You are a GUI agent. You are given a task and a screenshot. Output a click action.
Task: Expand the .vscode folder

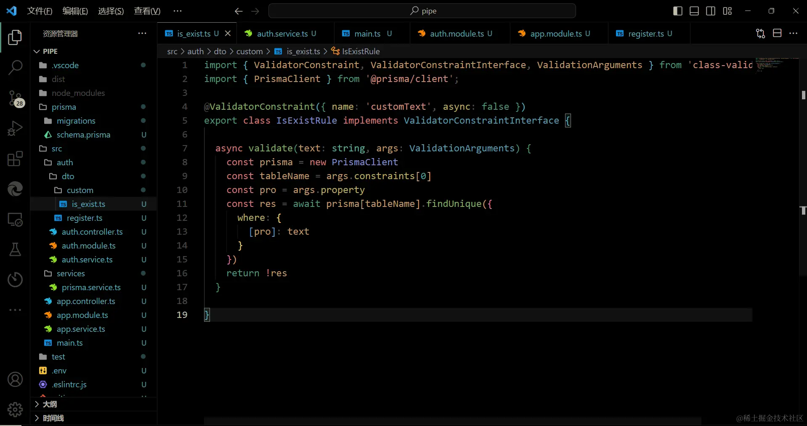tap(93, 65)
